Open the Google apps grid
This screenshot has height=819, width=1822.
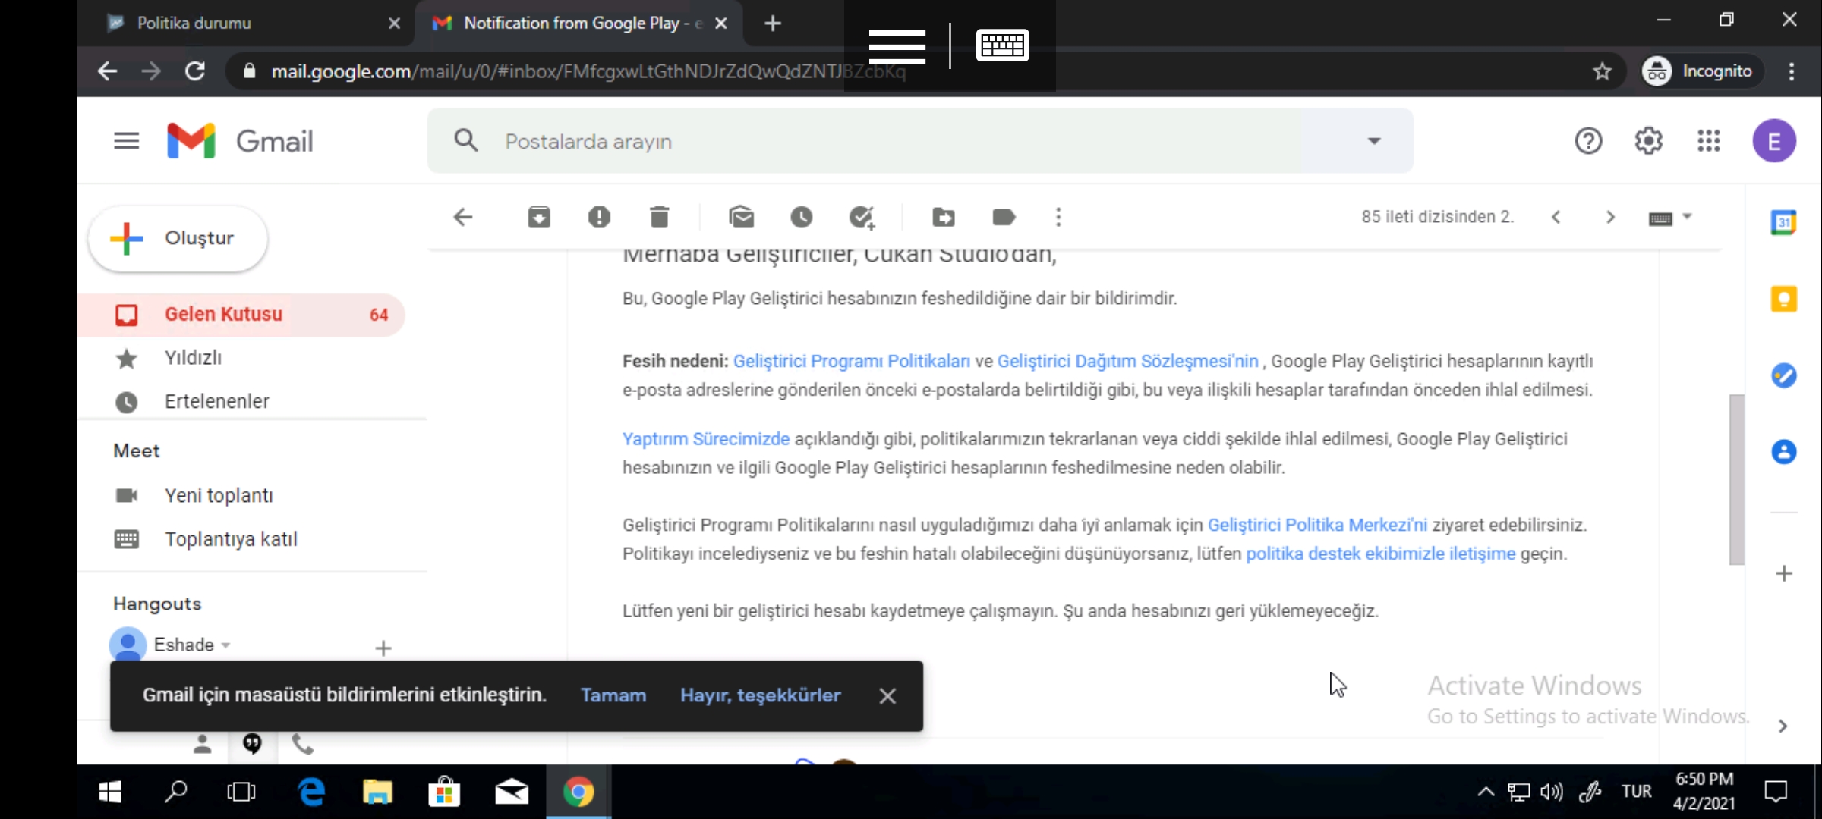tap(1708, 141)
